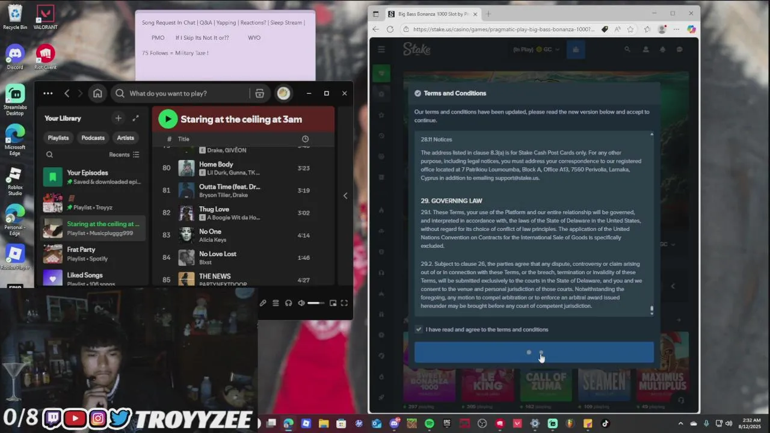
Task: Open Stake notifications bell
Action: tap(662, 49)
